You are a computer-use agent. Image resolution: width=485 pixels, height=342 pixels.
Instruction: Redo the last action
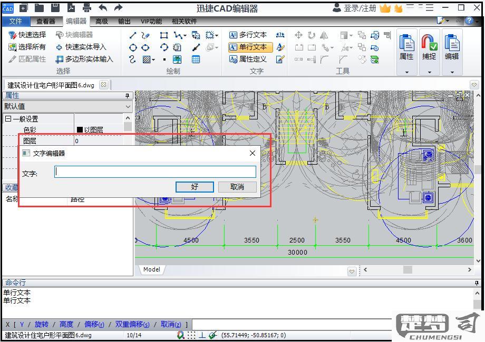(x=118, y=8)
